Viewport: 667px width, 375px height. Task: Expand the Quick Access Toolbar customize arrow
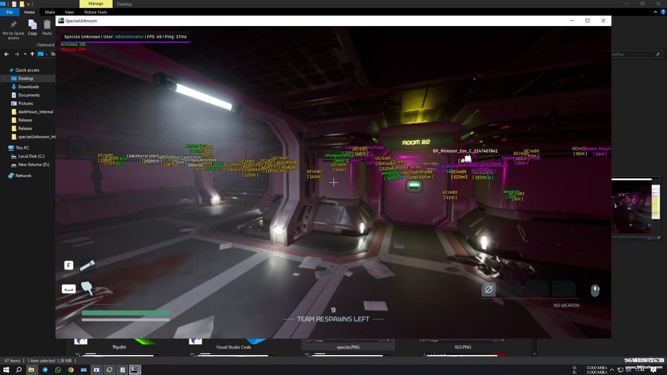click(27, 4)
